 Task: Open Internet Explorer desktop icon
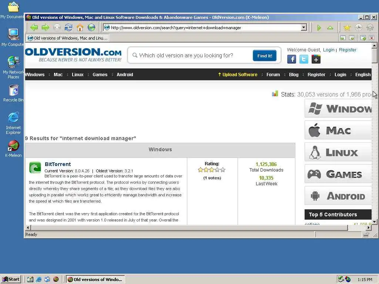click(x=13, y=123)
